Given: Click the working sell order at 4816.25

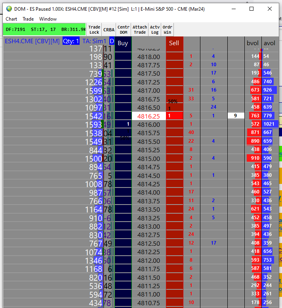Looking at the screenshot, I should click(174, 116).
